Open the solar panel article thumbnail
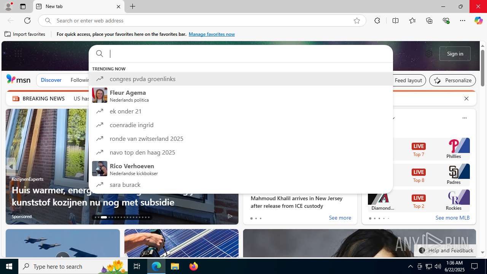Image resolution: width=487 pixels, height=274 pixels. click(x=181, y=243)
